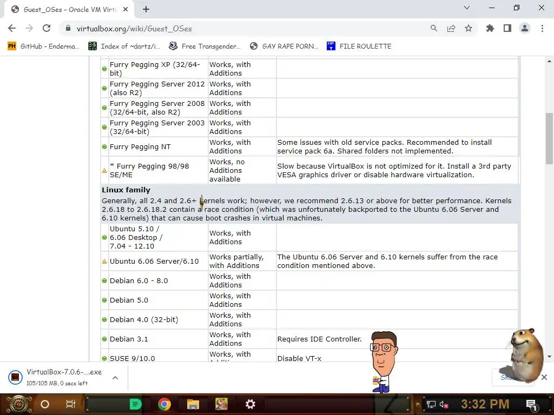Open a new browser tab
This screenshot has width=554, height=415.
tap(146, 10)
